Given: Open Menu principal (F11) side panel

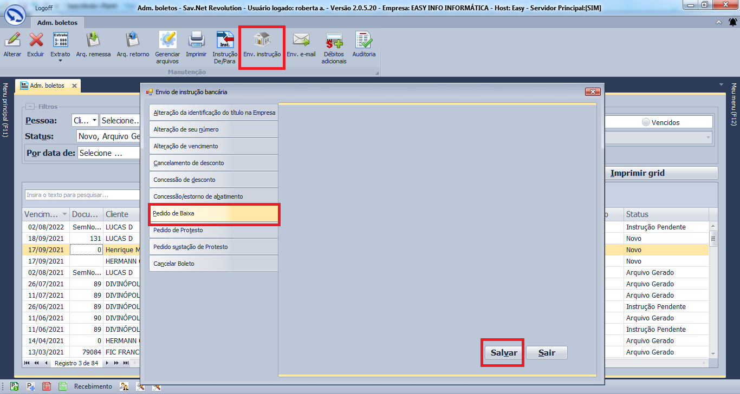Looking at the screenshot, I should (x=5, y=110).
